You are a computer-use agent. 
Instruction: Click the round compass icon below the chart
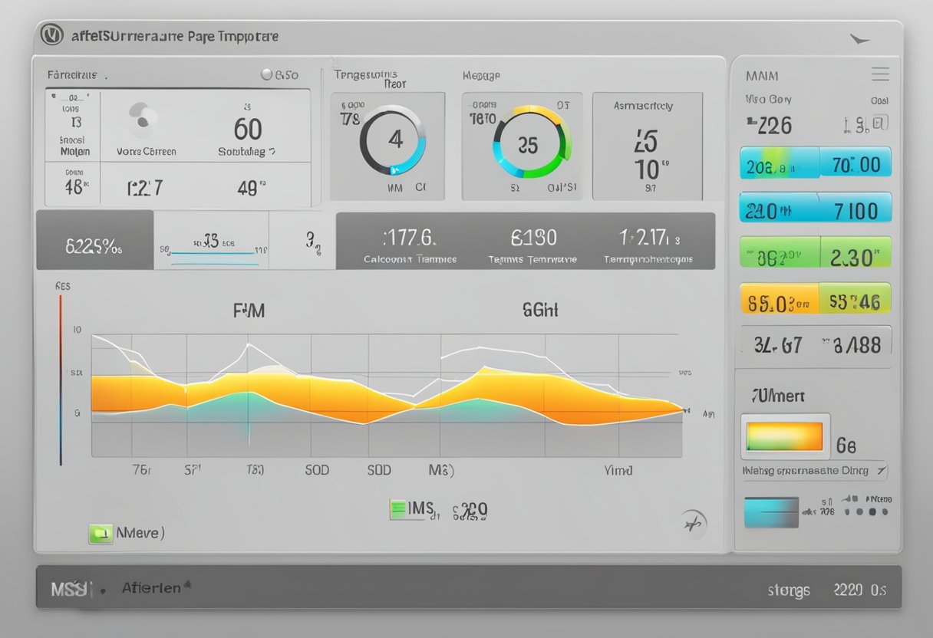point(693,524)
